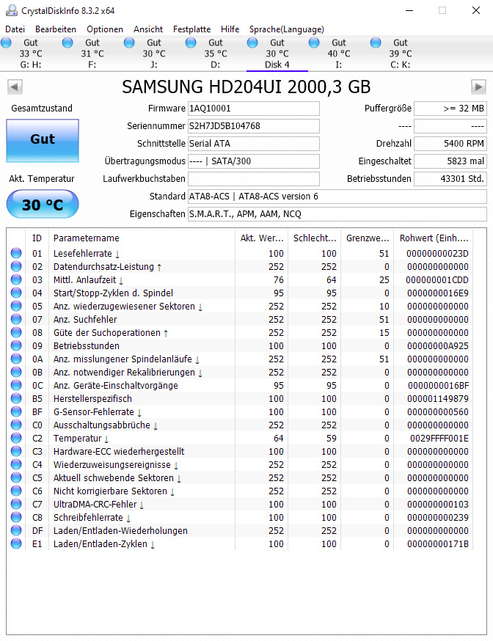Click the serial number field S2H7JD5B104768
The width and height of the screenshot is (493, 641).
(x=253, y=126)
